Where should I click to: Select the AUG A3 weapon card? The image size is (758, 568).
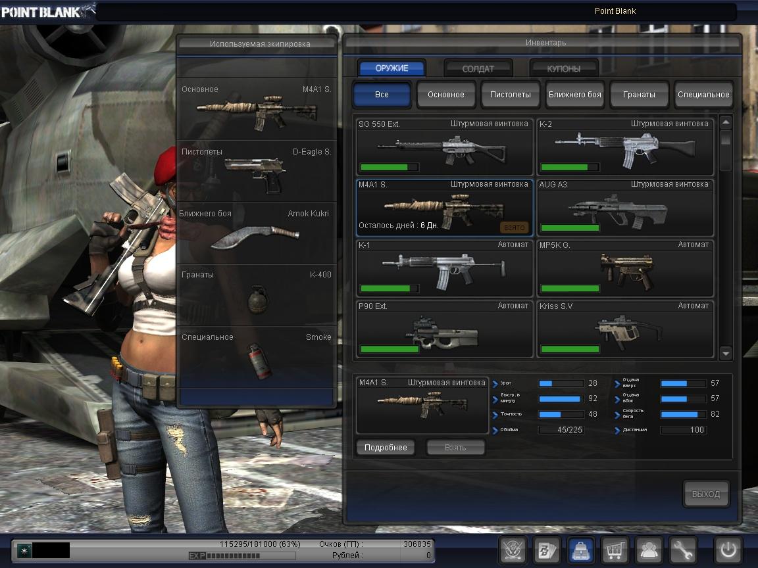click(x=625, y=208)
